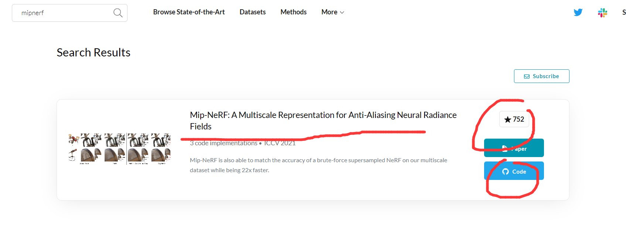Click the Code button
The width and height of the screenshot is (626, 226).
pos(514,171)
